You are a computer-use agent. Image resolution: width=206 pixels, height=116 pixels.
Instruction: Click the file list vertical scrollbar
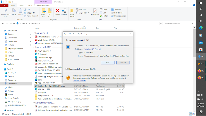point(194,43)
